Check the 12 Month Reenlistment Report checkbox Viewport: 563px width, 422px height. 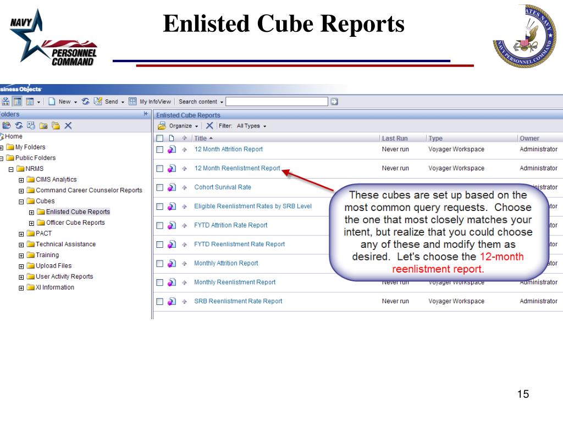coord(160,169)
